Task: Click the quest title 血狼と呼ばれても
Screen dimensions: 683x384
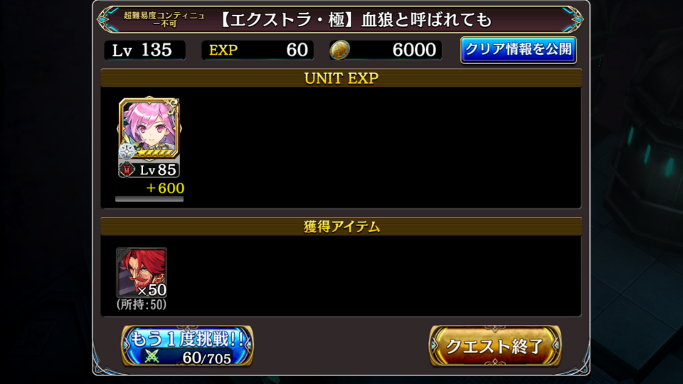Action: [426, 20]
